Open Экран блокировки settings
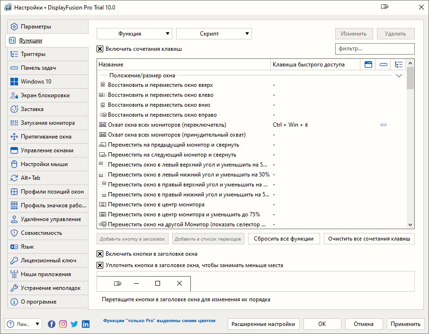Viewport: 429px width, 334px height. 48,95
